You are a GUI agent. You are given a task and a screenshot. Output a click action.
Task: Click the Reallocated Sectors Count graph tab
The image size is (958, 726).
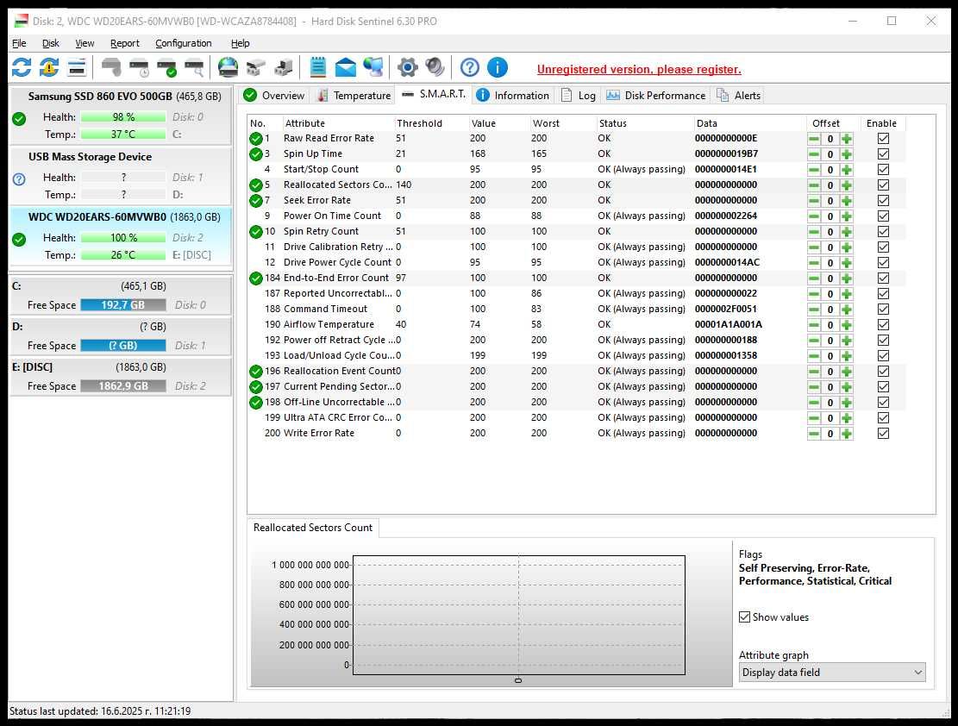(313, 528)
